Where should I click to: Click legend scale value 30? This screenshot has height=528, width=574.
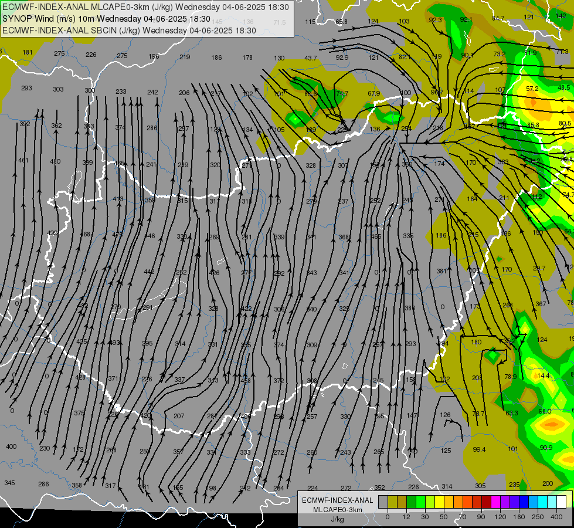tap(424, 517)
